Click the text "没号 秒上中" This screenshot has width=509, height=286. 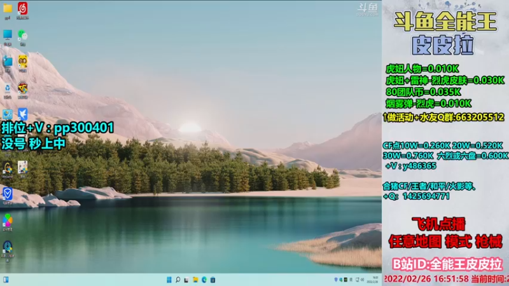point(34,144)
